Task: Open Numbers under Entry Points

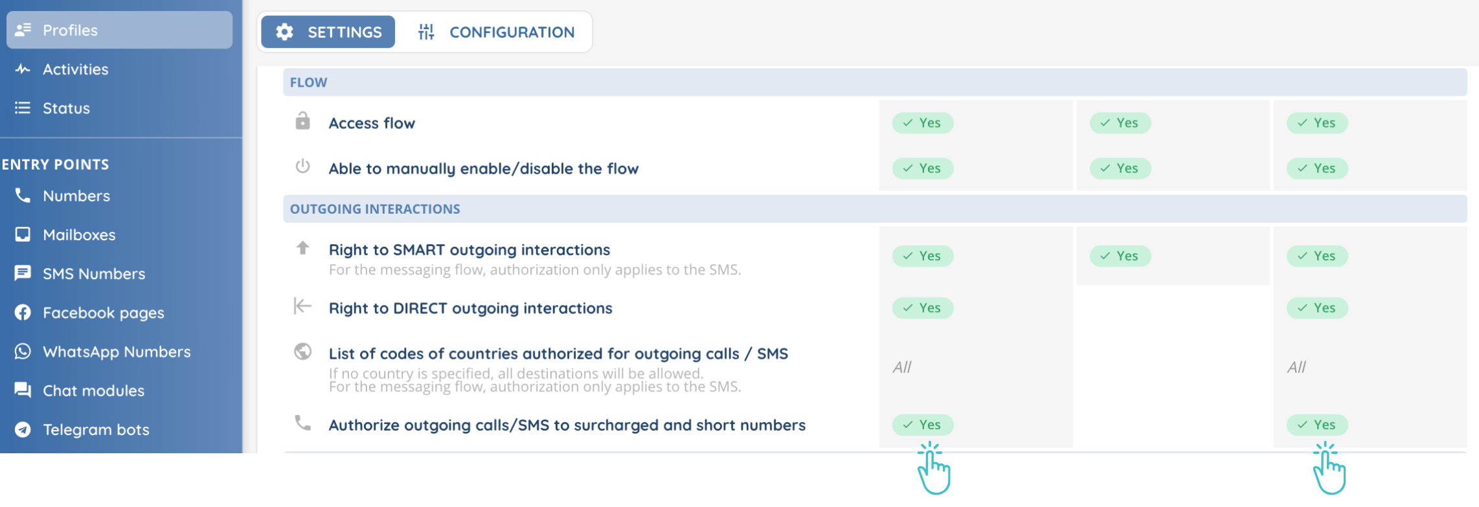Action: coord(75,196)
